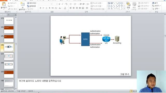
Task: Toggle Justify alignment
Action: tap(80, 8)
